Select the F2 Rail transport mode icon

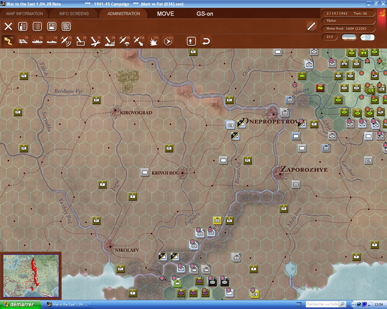click(23, 41)
